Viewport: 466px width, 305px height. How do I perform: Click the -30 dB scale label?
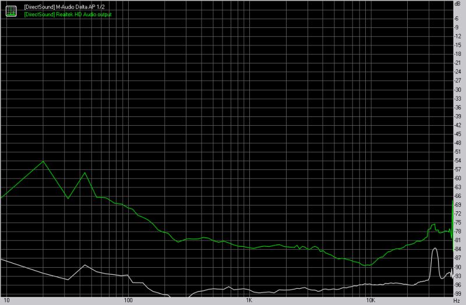coord(458,89)
